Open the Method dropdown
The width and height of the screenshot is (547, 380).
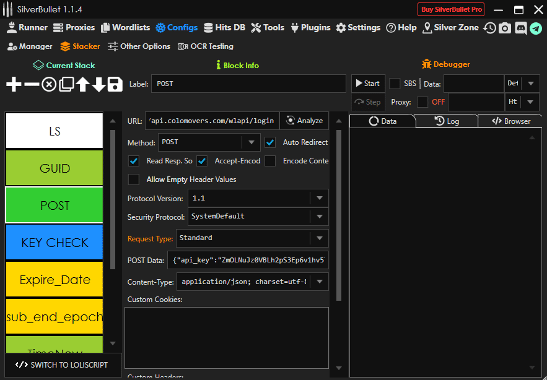tap(250, 142)
